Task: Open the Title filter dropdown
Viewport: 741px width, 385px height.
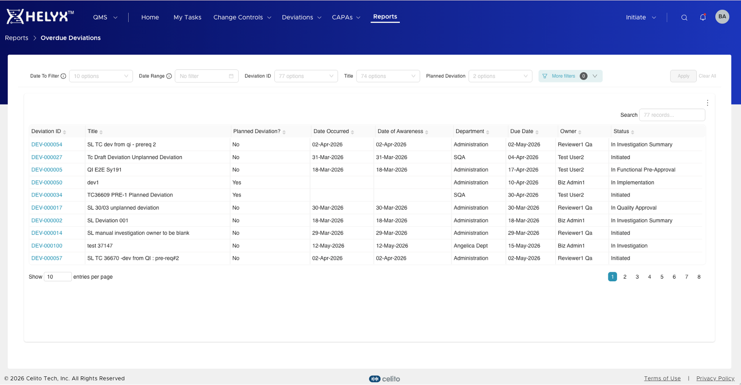Action: pos(388,76)
